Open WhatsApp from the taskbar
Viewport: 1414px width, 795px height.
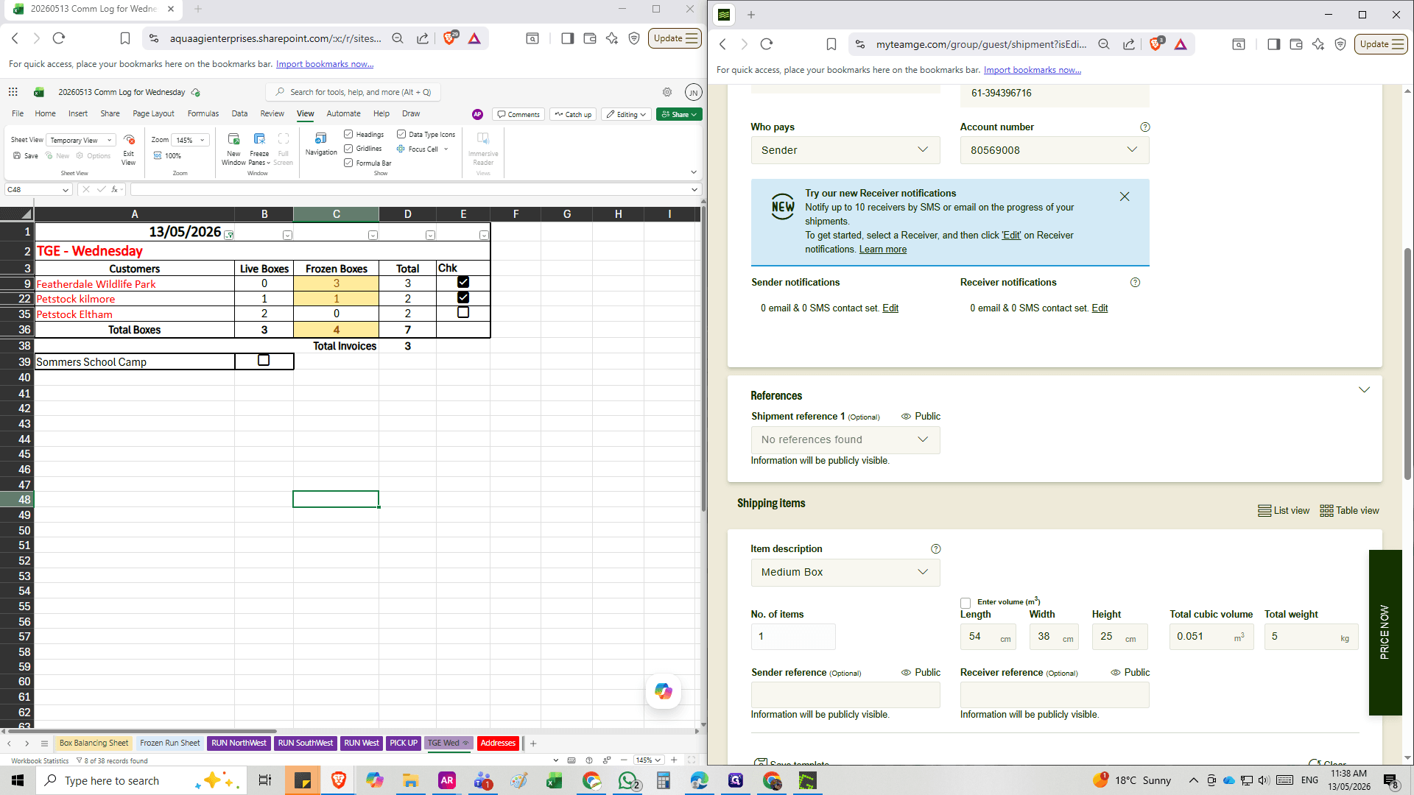[x=627, y=780]
